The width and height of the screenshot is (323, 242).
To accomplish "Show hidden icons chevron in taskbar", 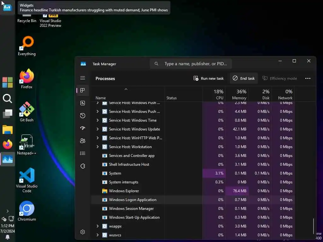I will pyautogui.click(x=8, y=211).
